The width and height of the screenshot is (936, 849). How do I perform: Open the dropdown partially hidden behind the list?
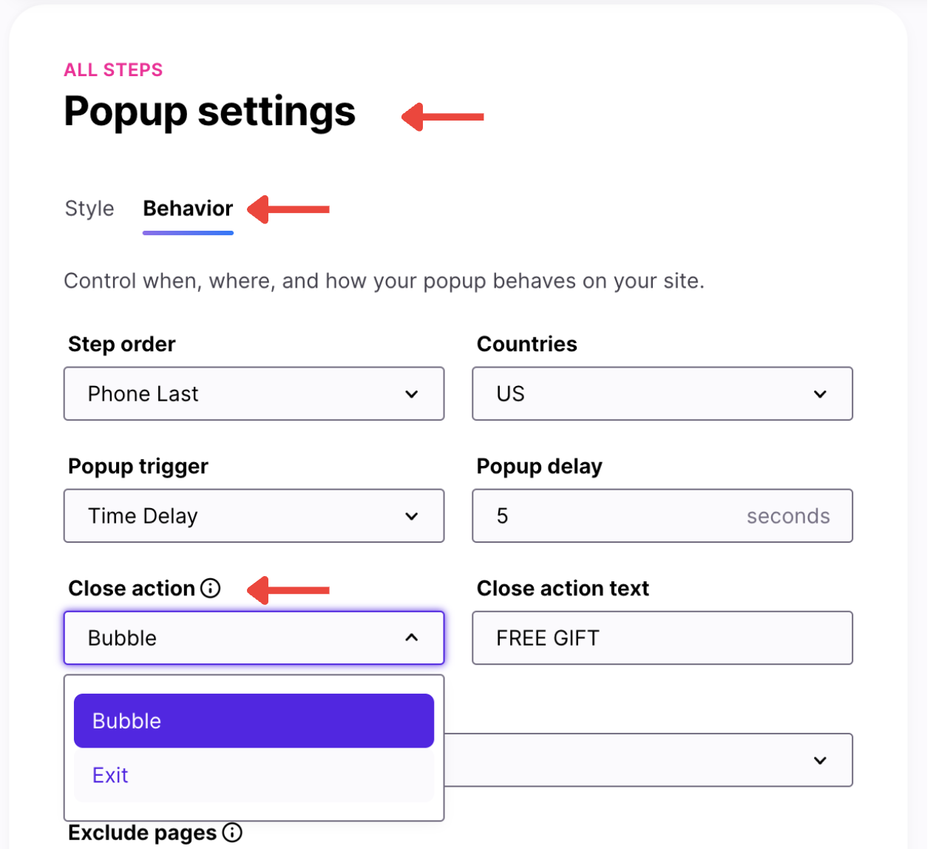[x=648, y=760]
